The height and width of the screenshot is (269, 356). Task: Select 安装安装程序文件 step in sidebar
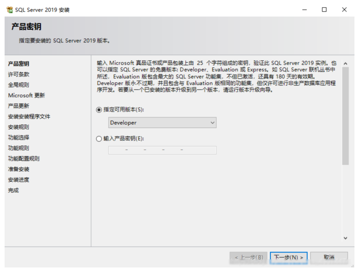point(29,116)
